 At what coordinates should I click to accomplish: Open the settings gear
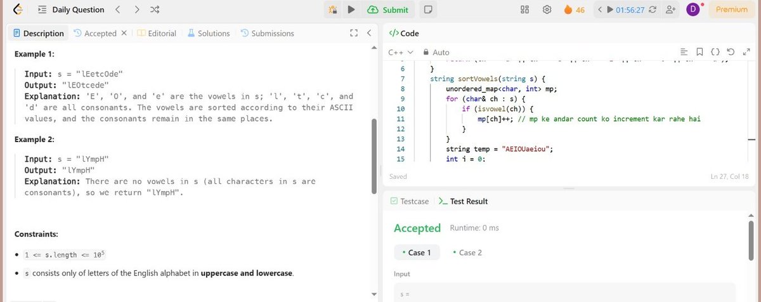[547, 10]
